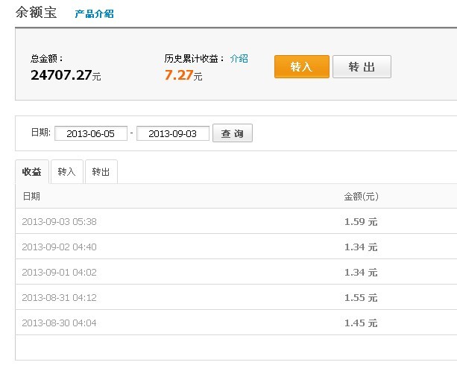The height and width of the screenshot is (365, 457).
Task: Focus the start date field 2013-06-05
Action: 91,133
